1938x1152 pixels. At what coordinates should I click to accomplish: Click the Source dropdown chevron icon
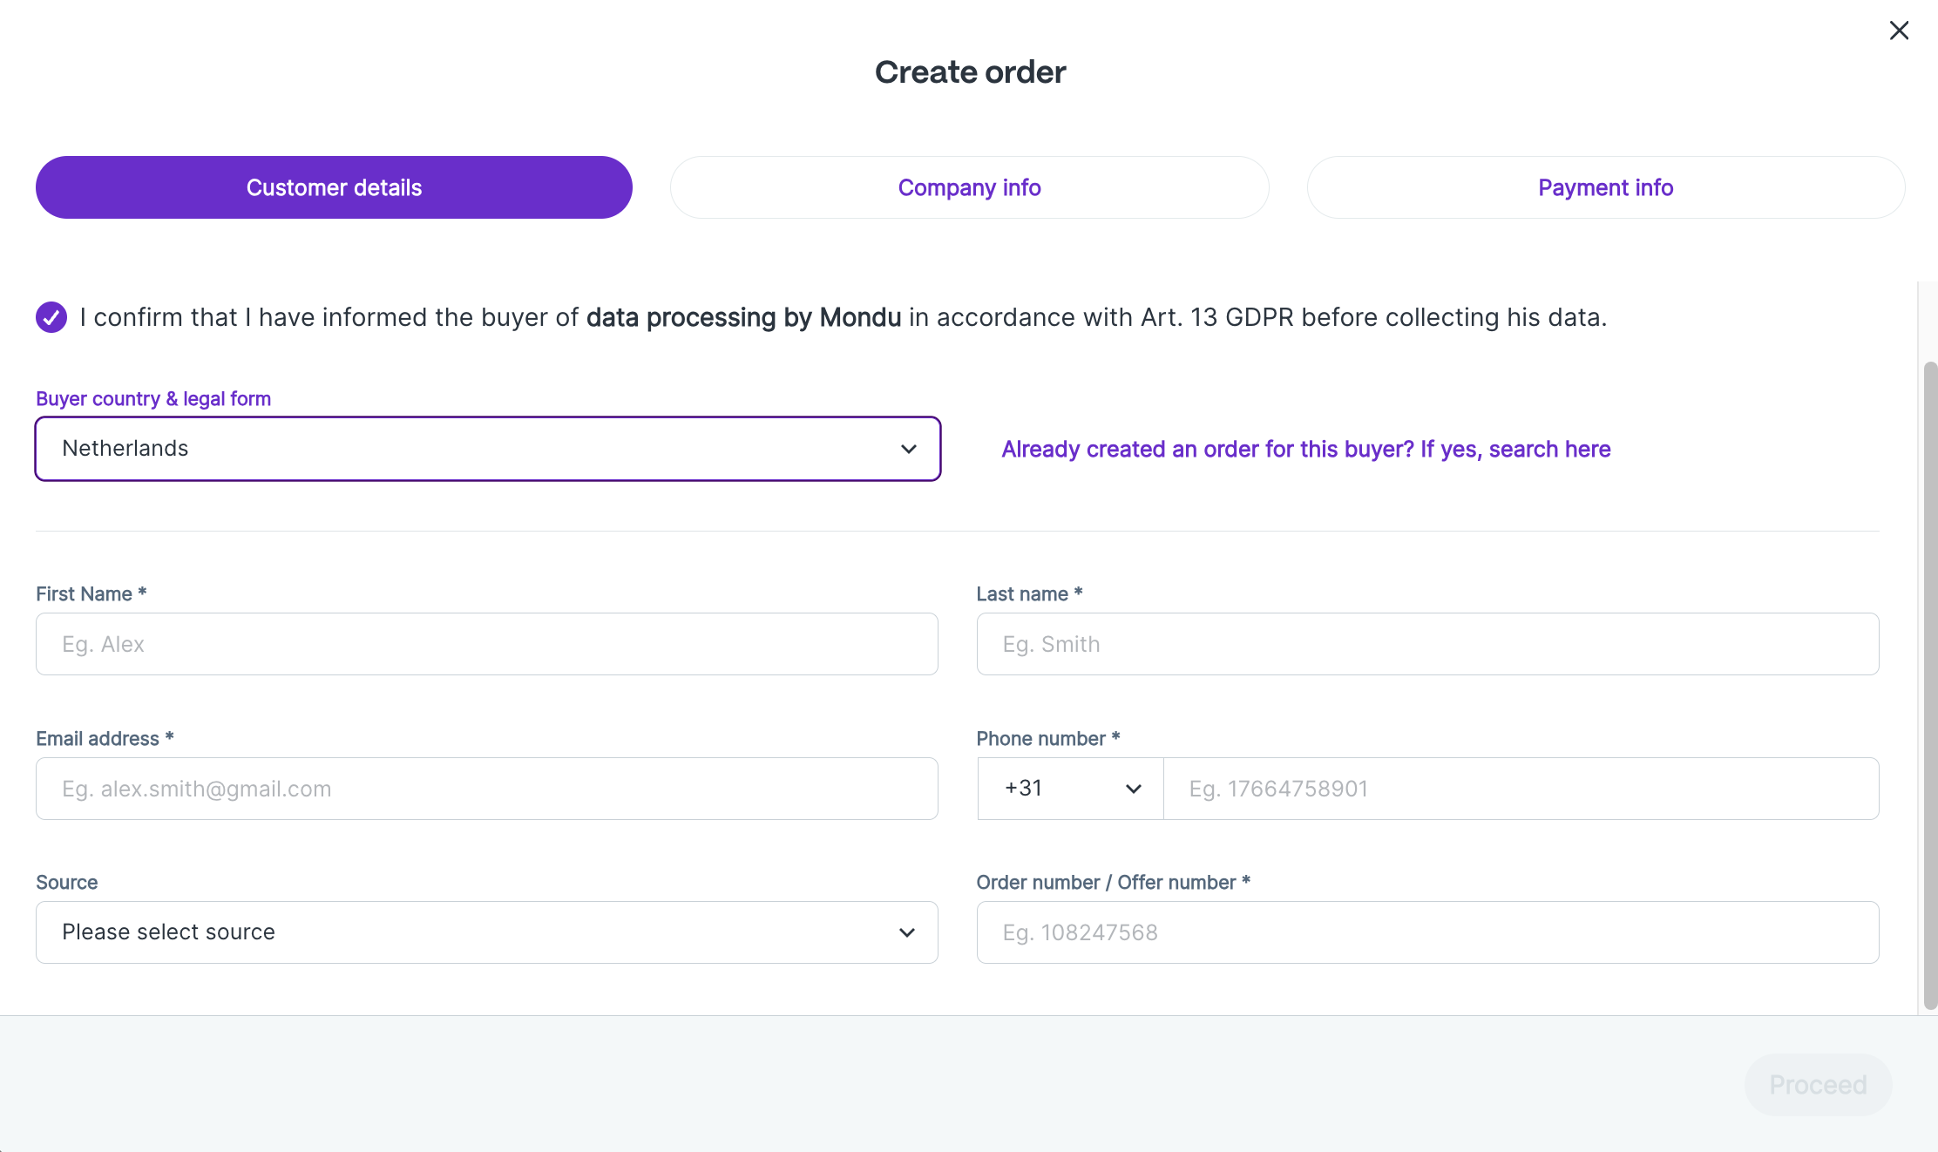(x=907, y=932)
